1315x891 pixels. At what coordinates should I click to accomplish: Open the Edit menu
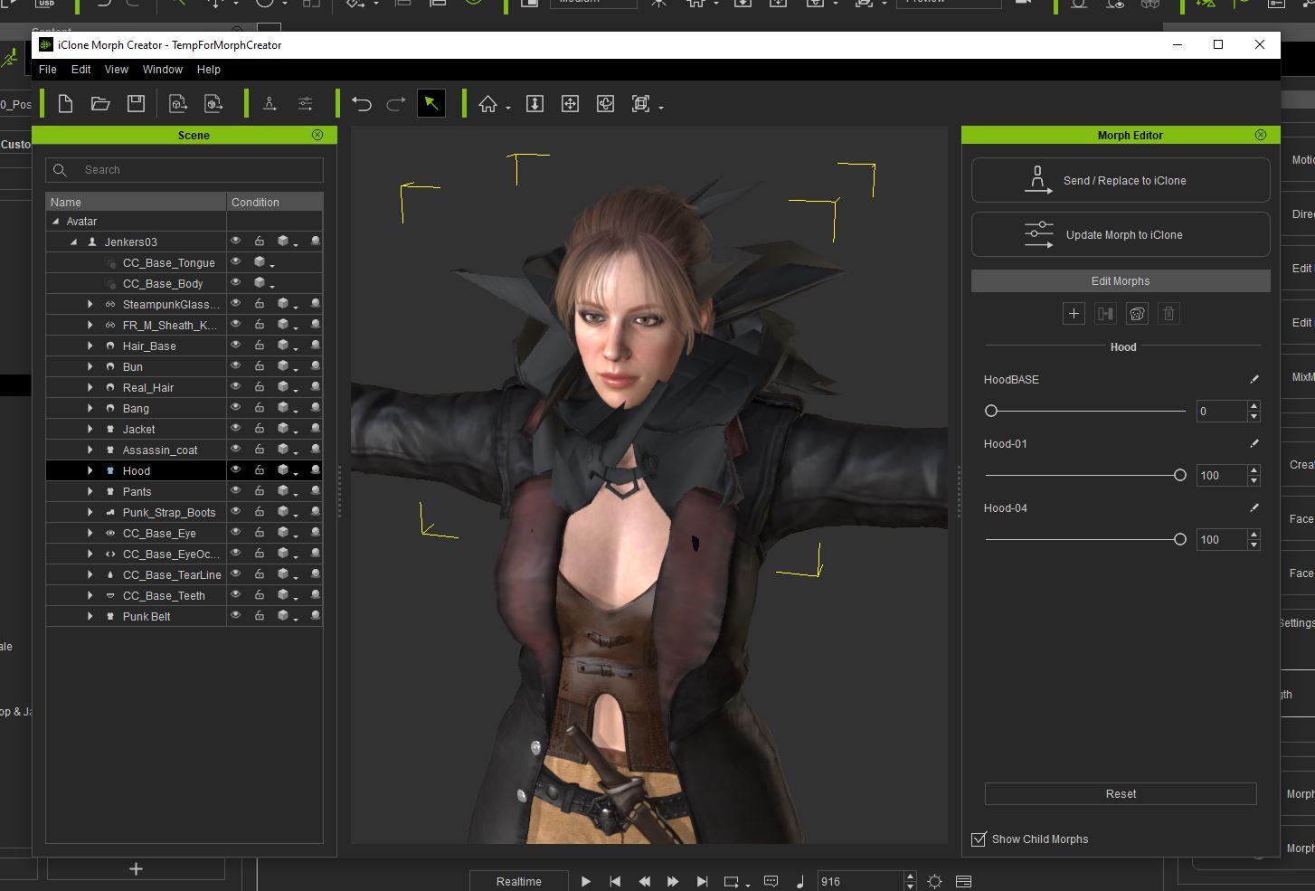(x=81, y=70)
